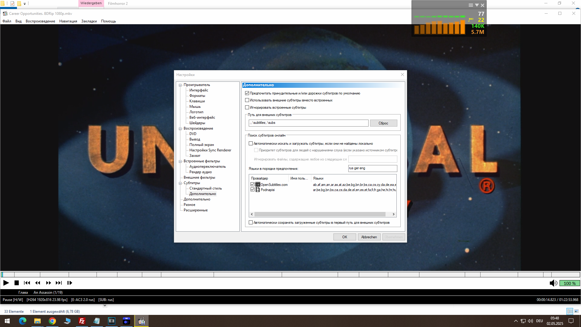
Task: Open the Помощь menu
Action: pyautogui.click(x=108, y=21)
